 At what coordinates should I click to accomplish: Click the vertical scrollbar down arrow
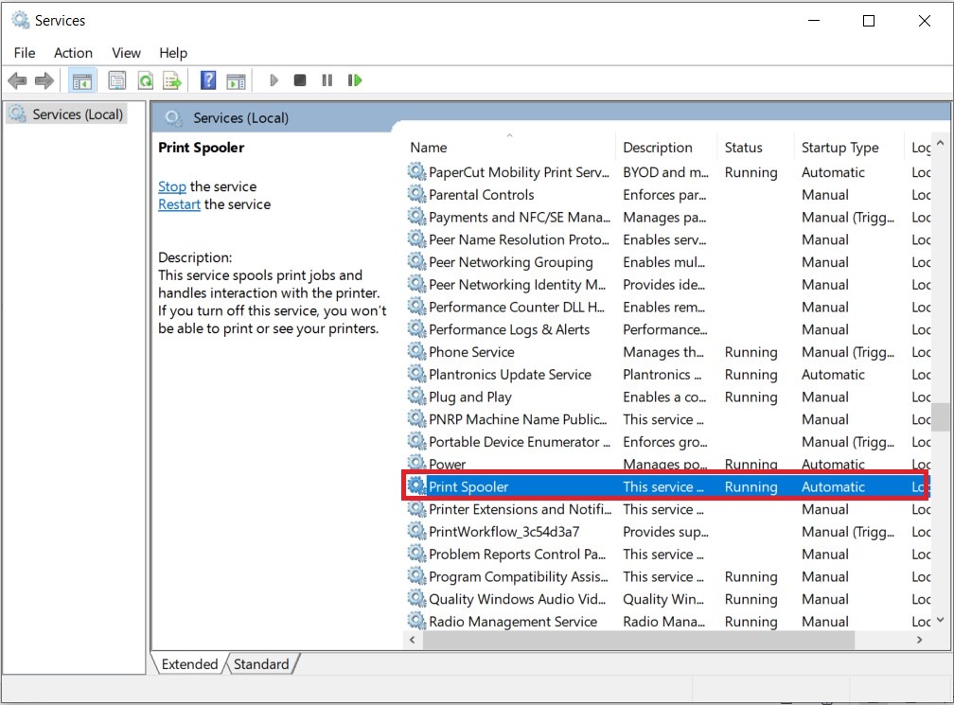pyautogui.click(x=940, y=620)
